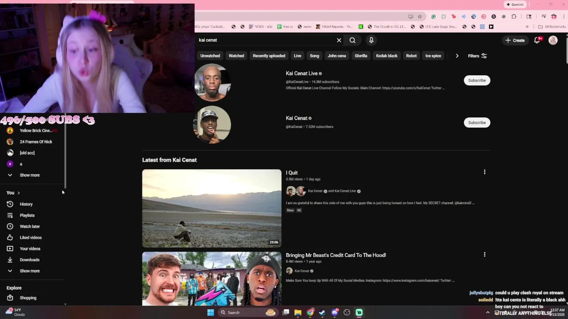Open Chrome from the taskbar
568x319 pixels.
coord(310,312)
